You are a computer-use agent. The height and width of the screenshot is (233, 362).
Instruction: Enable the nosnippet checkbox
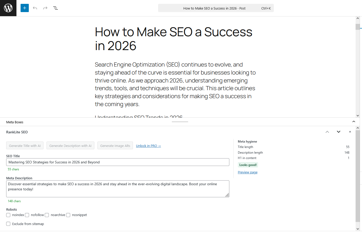[68, 215]
